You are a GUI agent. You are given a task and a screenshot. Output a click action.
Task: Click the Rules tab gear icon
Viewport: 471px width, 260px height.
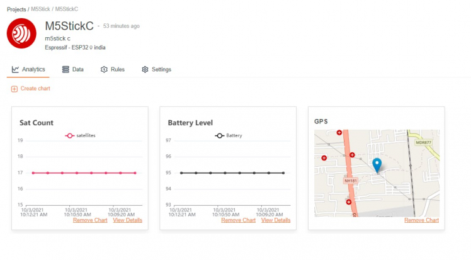[x=104, y=69]
